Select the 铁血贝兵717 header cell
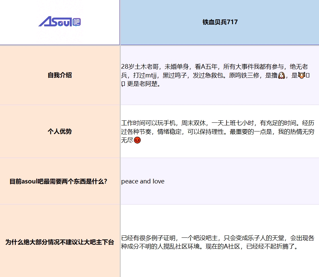The height and width of the screenshot is (277, 319). coord(220,22)
